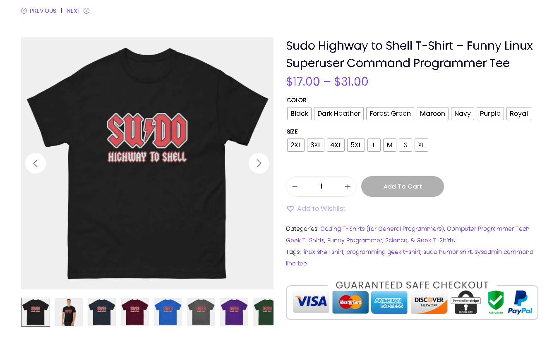Click the PayPal payment logo
The width and height of the screenshot is (559, 351).
click(x=520, y=303)
